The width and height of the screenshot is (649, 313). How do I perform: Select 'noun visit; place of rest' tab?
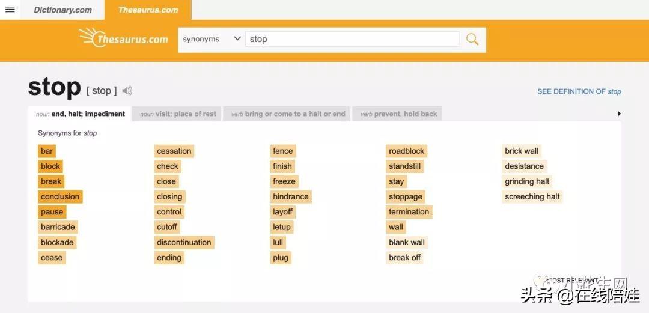pos(178,114)
